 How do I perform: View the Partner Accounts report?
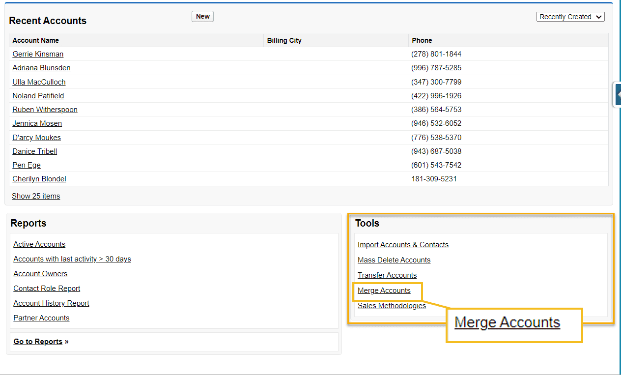point(41,317)
